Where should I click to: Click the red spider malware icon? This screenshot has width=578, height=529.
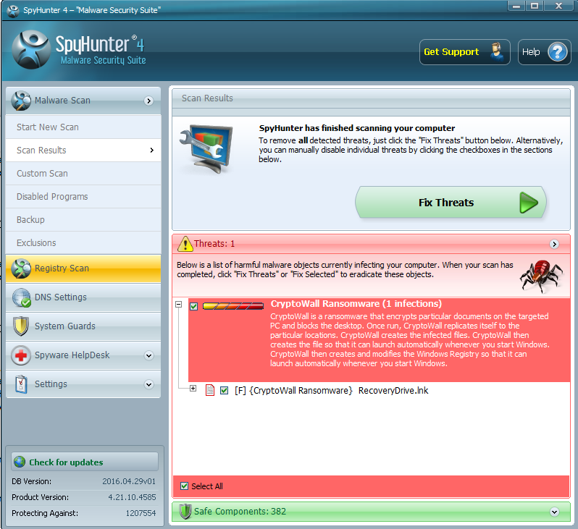click(x=541, y=276)
